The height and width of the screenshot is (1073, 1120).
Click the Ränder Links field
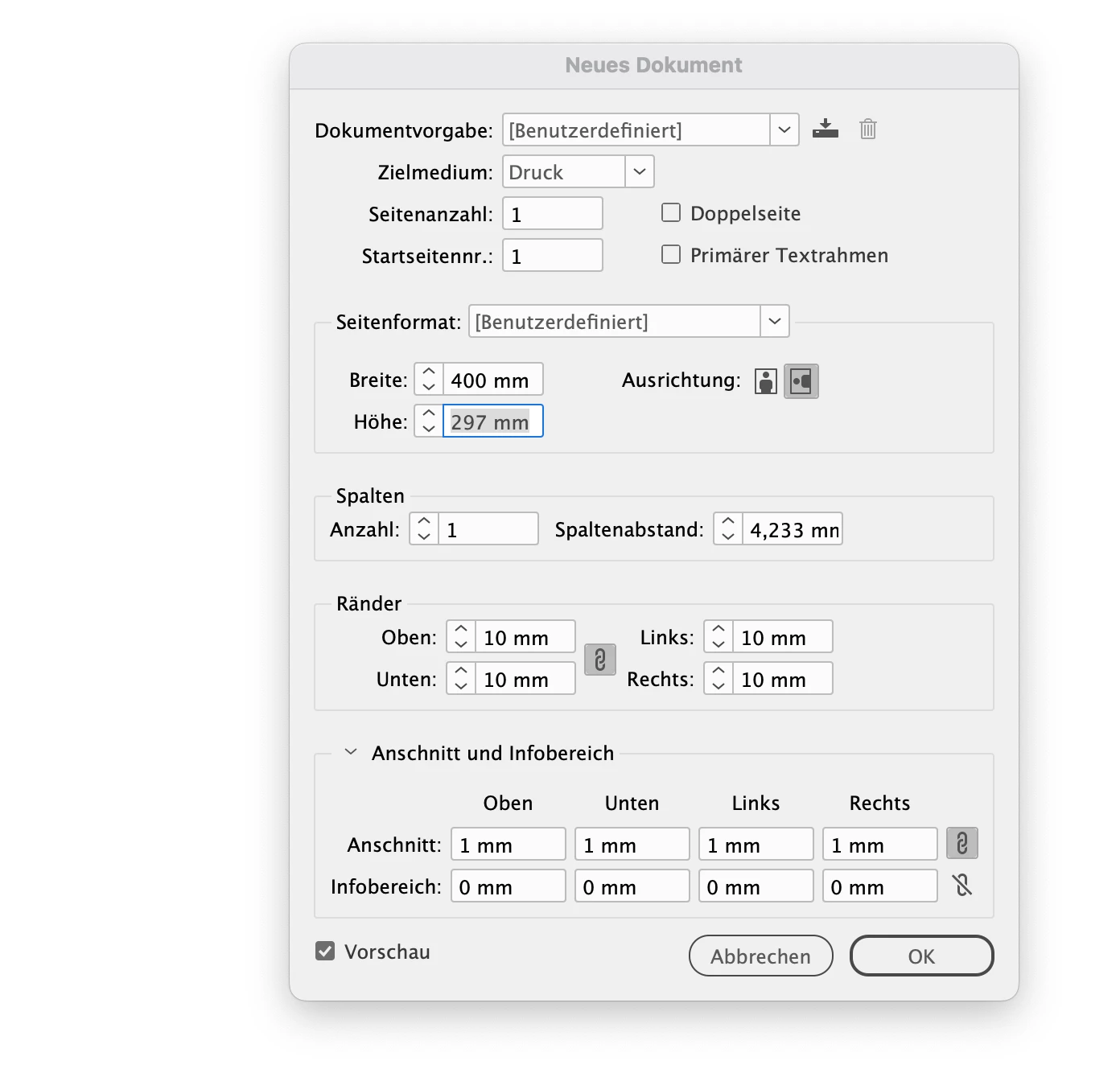tap(783, 636)
